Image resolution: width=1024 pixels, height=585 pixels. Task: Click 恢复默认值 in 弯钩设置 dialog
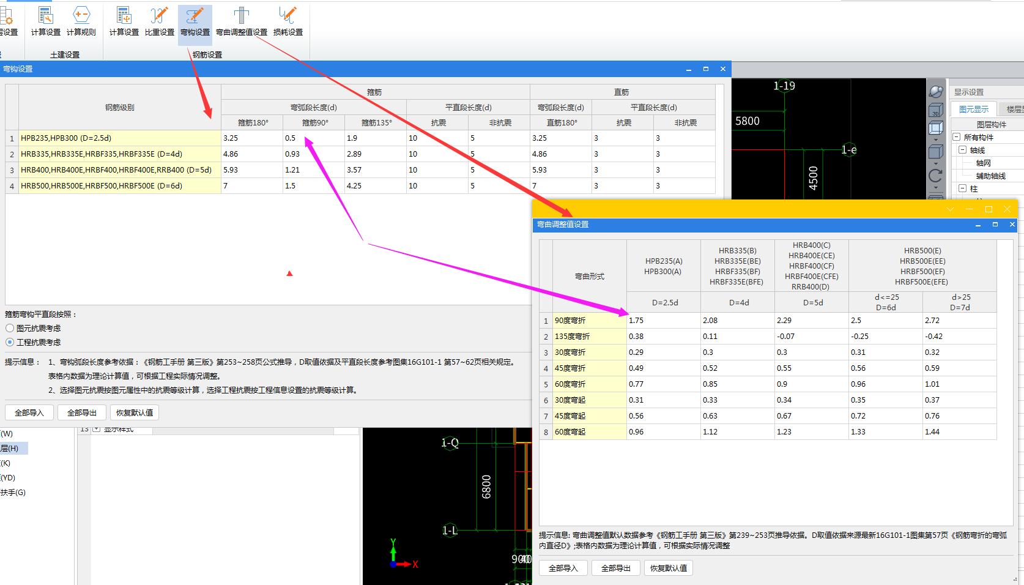pyautogui.click(x=135, y=412)
